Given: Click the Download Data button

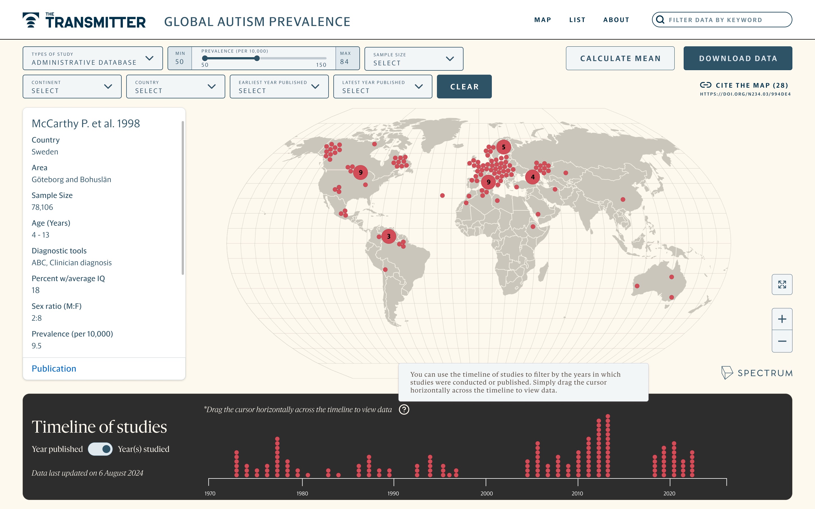Looking at the screenshot, I should (738, 58).
